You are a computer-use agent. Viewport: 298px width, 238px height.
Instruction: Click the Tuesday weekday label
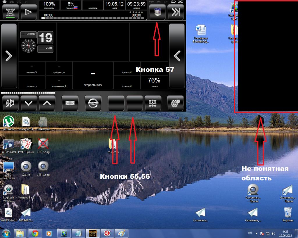pyautogui.click(x=29, y=34)
